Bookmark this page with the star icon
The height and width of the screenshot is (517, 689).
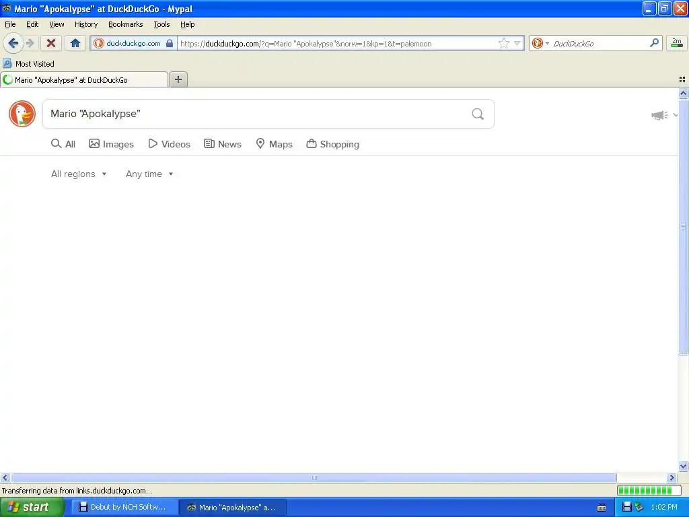coord(503,43)
